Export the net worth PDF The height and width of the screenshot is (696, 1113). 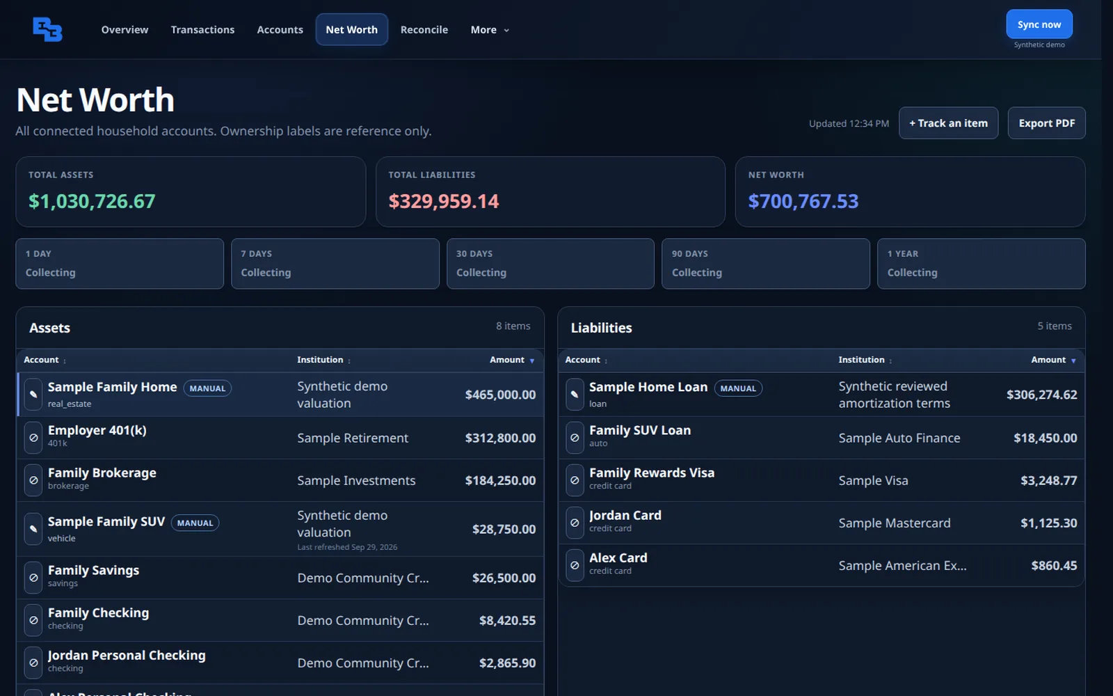point(1046,123)
